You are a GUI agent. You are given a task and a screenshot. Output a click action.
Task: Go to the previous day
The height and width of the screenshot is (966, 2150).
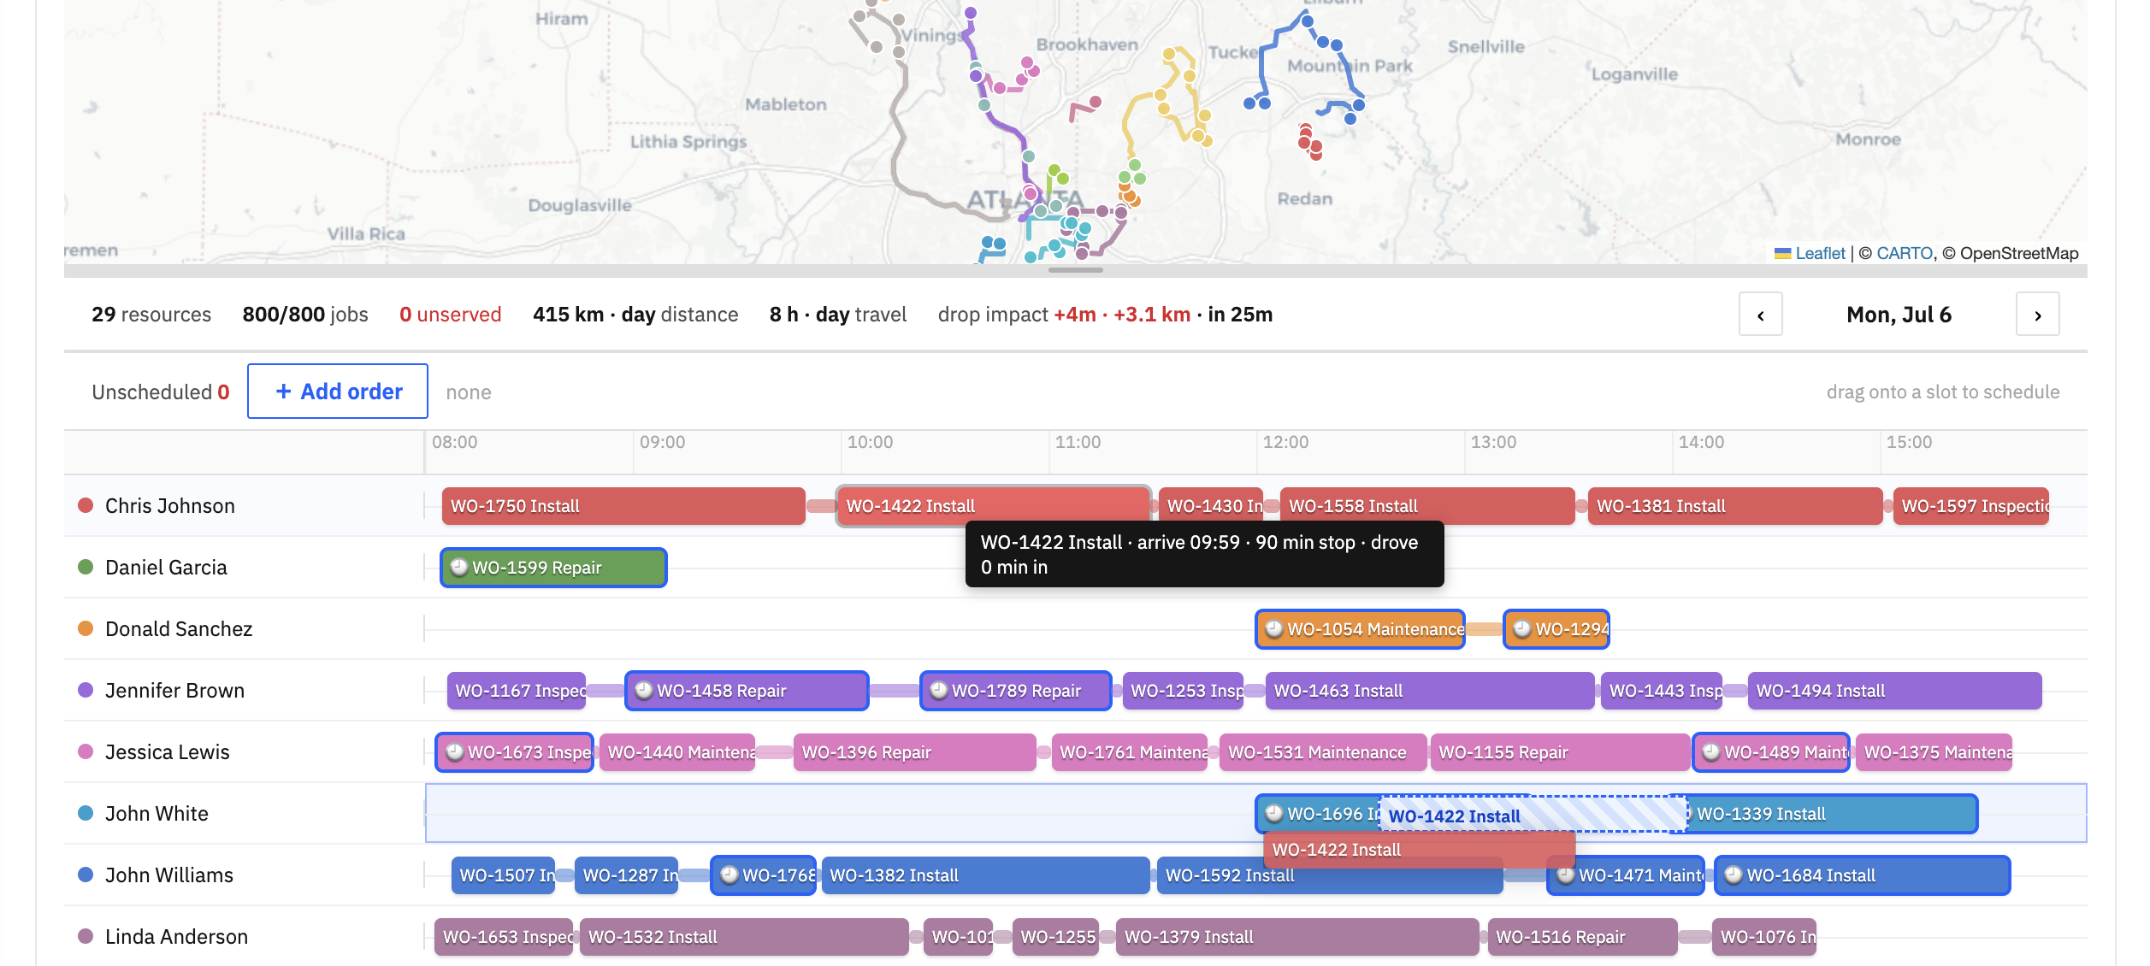1761,315
